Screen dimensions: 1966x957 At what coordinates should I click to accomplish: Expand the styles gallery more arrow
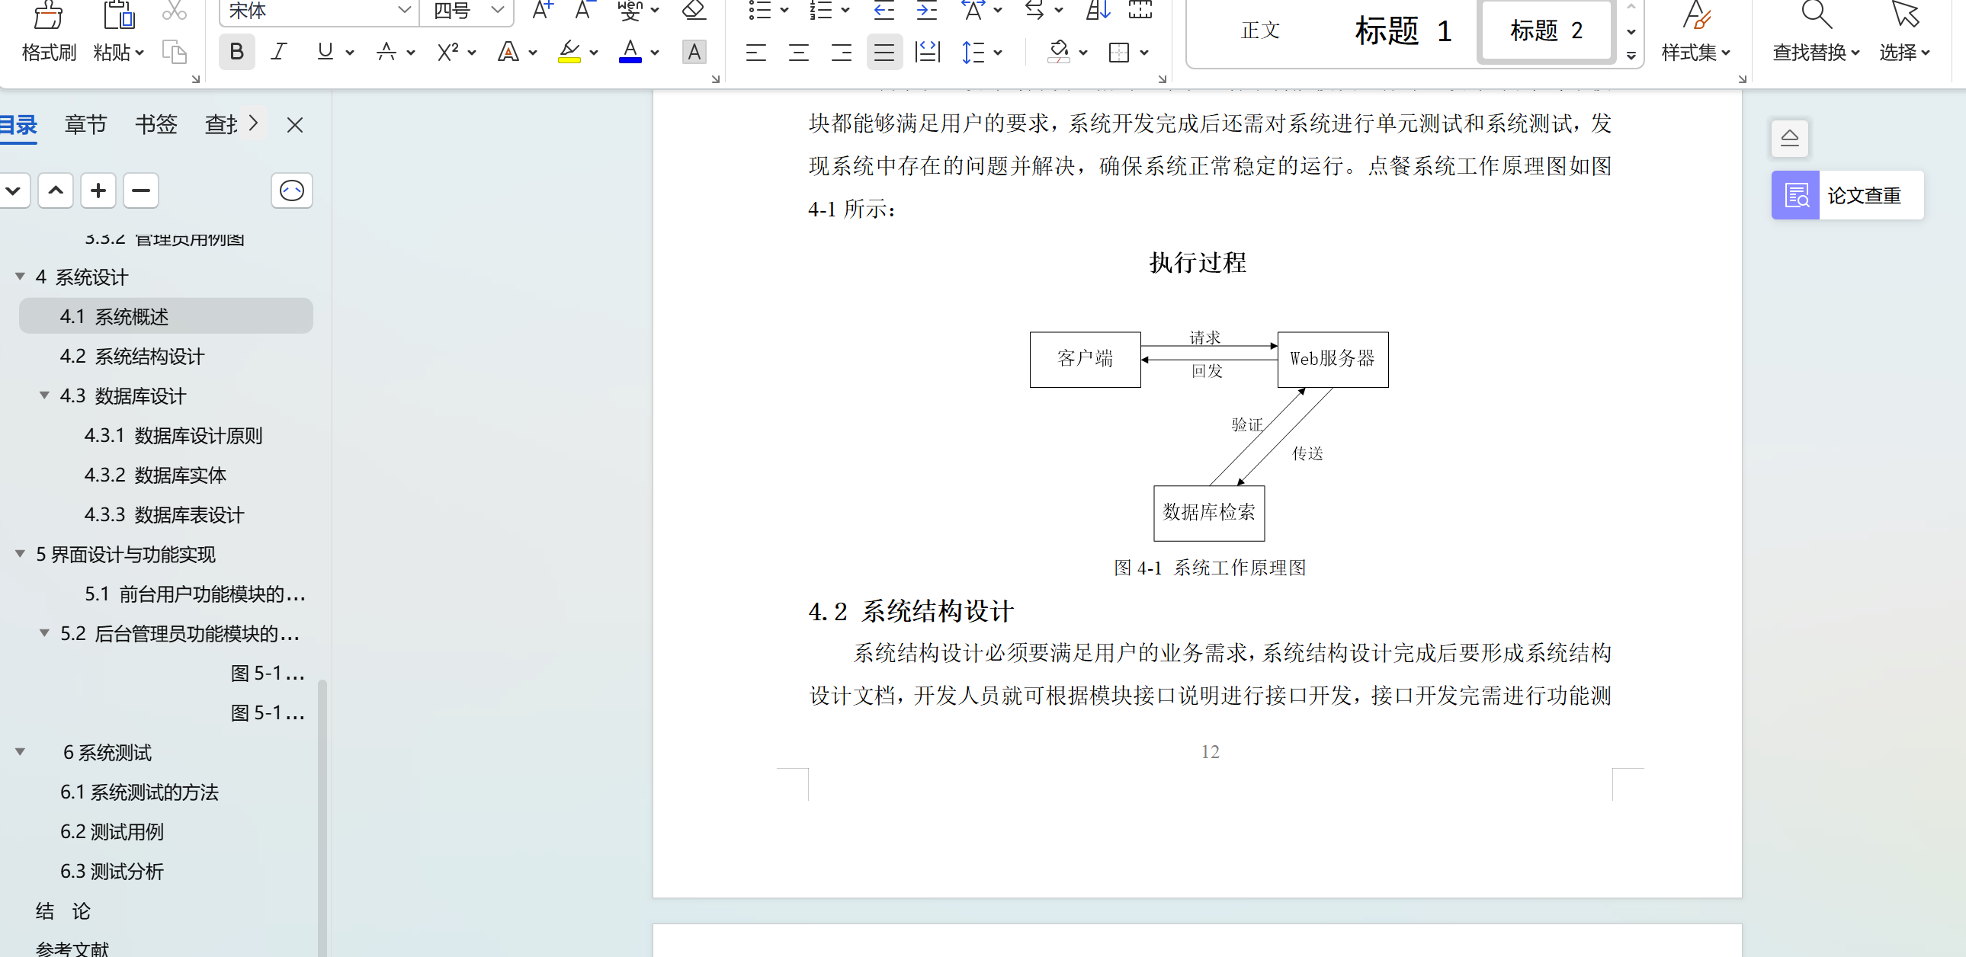(x=1631, y=55)
